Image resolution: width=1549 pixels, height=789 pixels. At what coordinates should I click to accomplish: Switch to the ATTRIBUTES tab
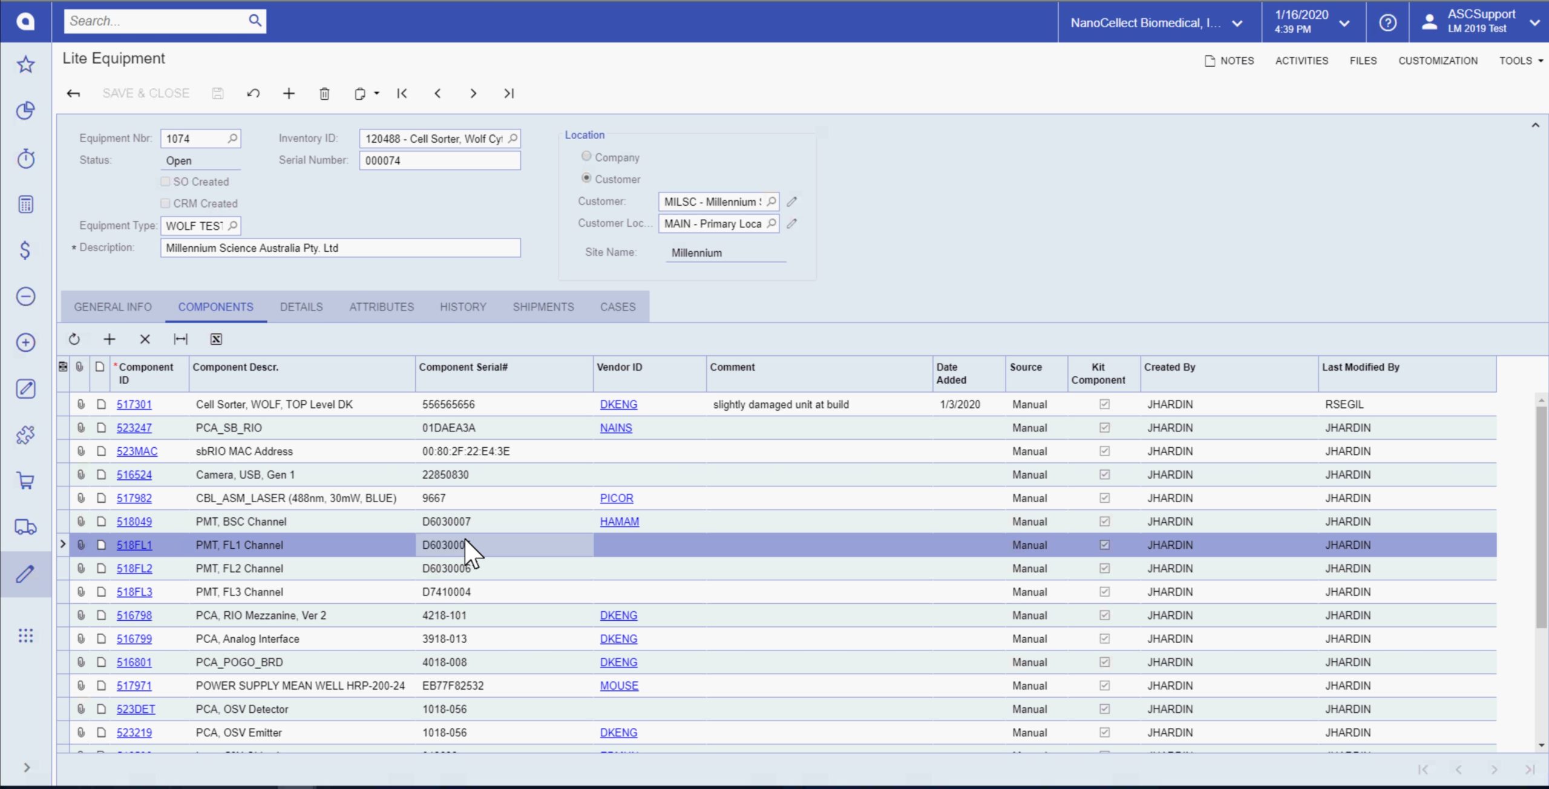[381, 307]
